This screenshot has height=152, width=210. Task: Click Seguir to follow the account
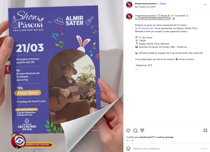coord(163,4)
